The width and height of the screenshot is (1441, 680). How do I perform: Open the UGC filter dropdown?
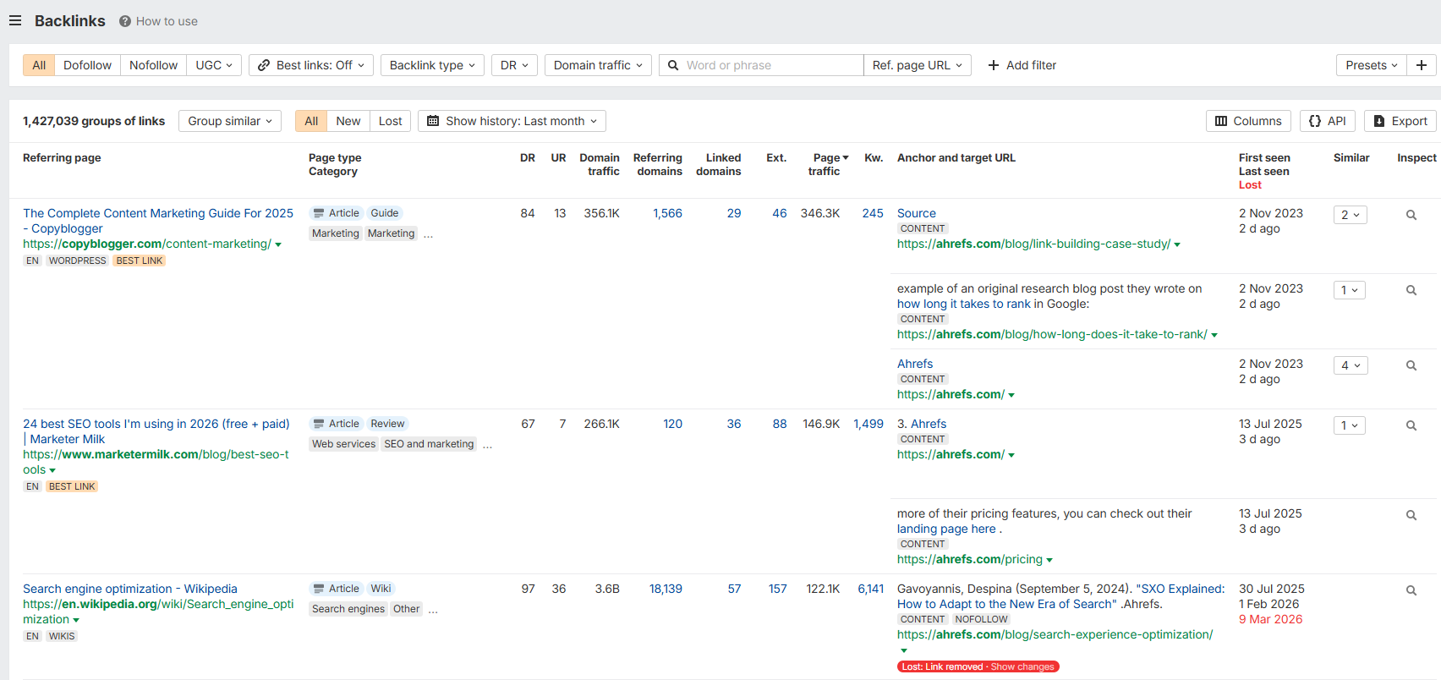click(214, 65)
